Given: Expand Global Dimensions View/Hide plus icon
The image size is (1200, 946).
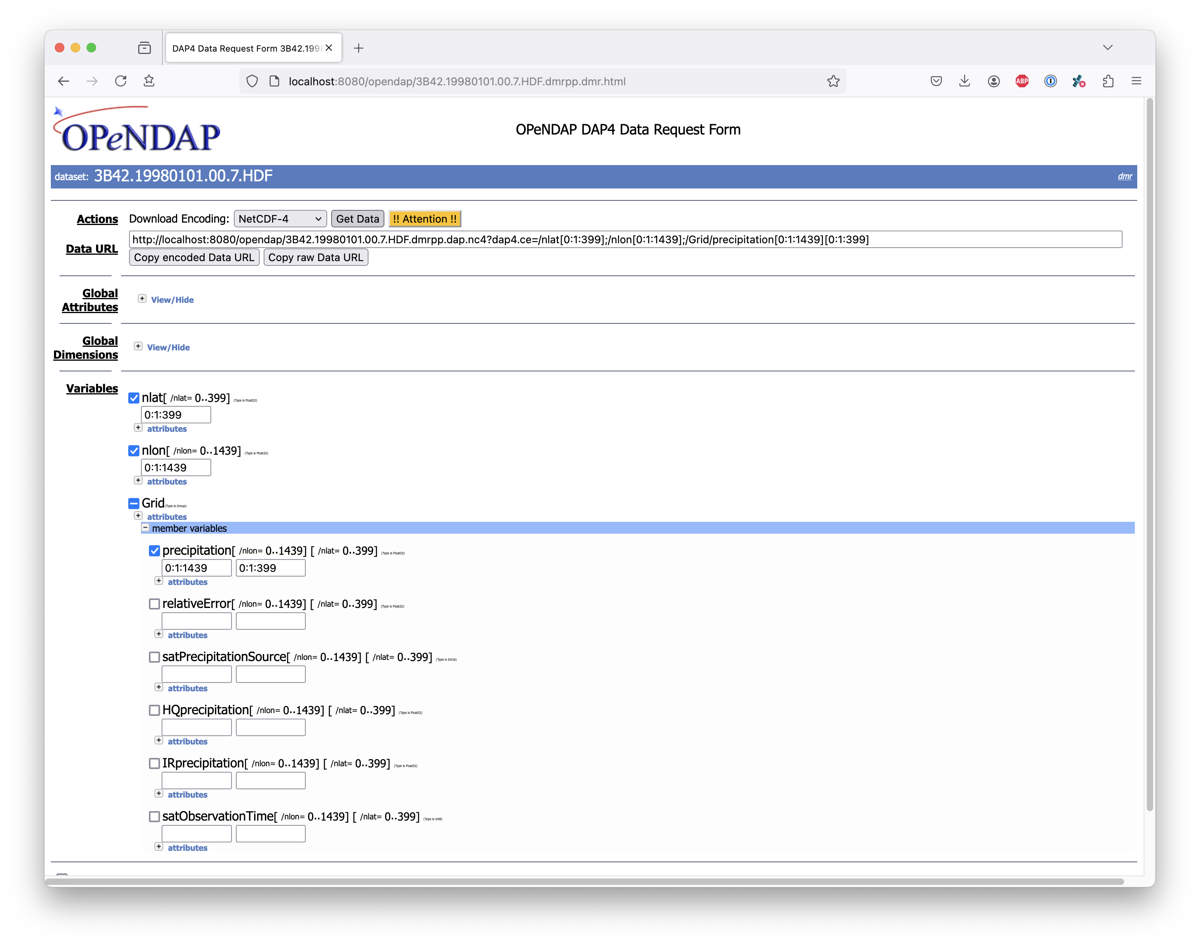Looking at the screenshot, I should 138,346.
